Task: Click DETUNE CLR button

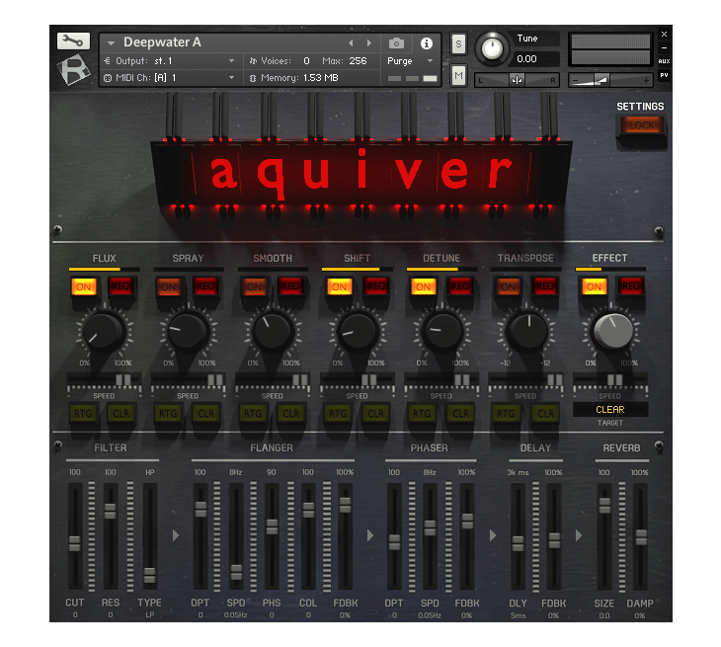Action: click(x=460, y=414)
